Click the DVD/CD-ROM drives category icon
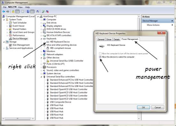176x126 pixels. pyautogui.click(x=44, y=29)
